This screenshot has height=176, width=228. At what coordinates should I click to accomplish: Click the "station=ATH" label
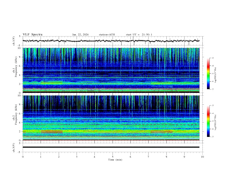pyautogui.click(x=107, y=35)
